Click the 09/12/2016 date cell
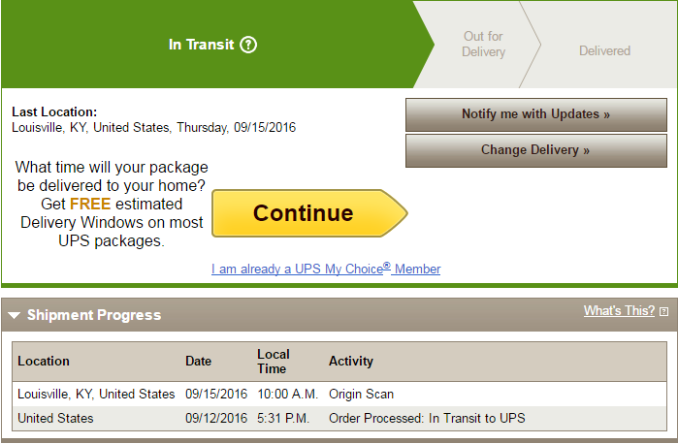Image resolution: width=678 pixels, height=444 pixels. (x=216, y=418)
